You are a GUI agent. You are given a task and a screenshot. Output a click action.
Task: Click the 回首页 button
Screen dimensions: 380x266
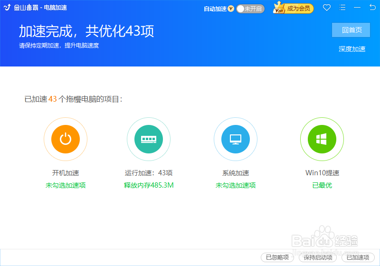click(351, 30)
